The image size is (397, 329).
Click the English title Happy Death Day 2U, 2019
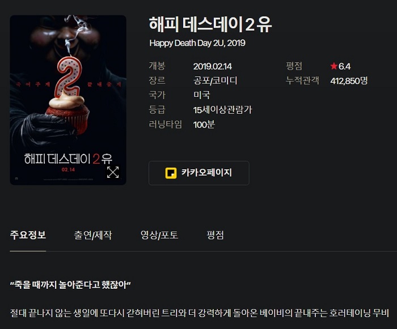197,43
